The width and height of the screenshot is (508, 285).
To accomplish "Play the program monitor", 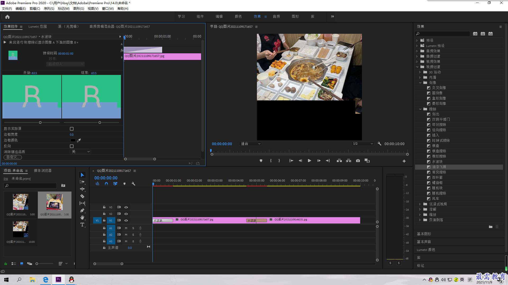I will [309, 161].
